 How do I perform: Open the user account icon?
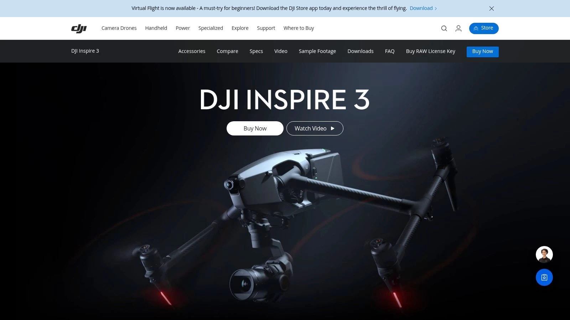(458, 28)
